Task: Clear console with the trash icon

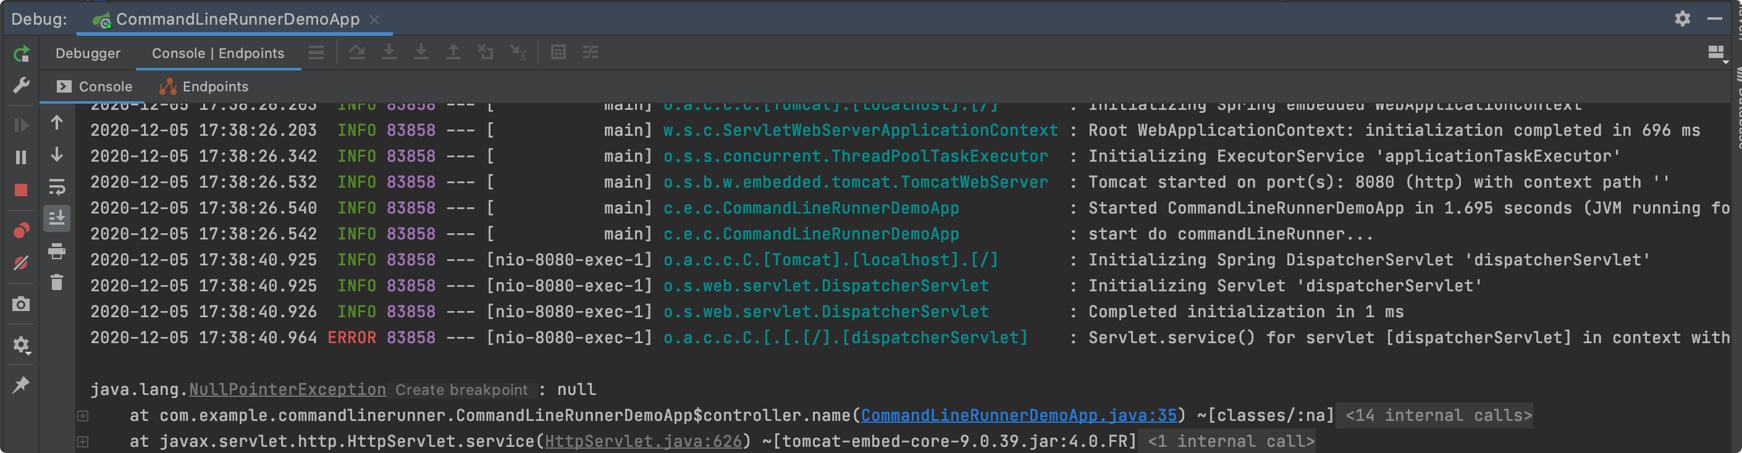Action: (x=57, y=283)
